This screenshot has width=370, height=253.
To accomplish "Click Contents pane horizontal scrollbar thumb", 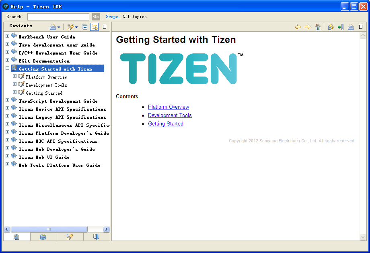I will tap(49, 229).
